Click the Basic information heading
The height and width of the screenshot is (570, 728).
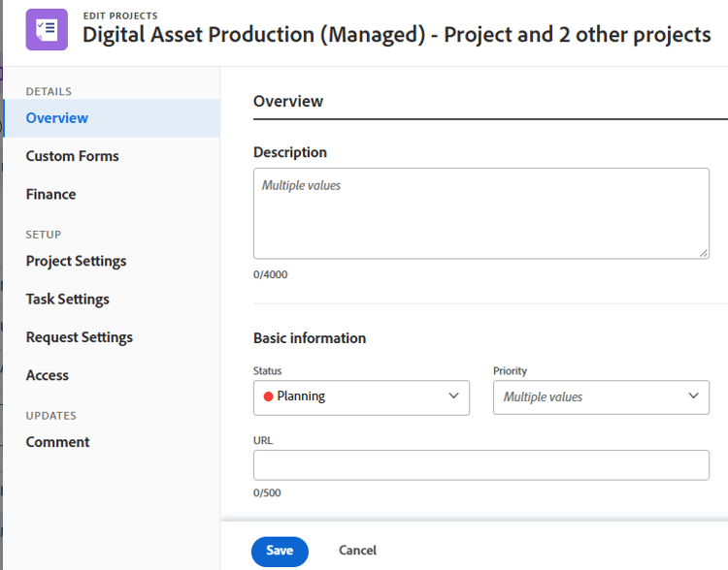click(x=310, y=338)
